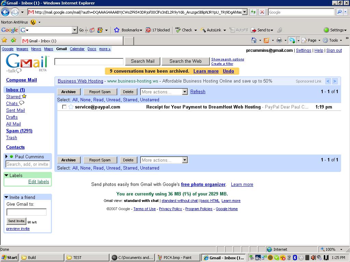Open the Google toolbar search box dropdown
The width and height of the screenshot is (350, 262).
pos(75,30)
